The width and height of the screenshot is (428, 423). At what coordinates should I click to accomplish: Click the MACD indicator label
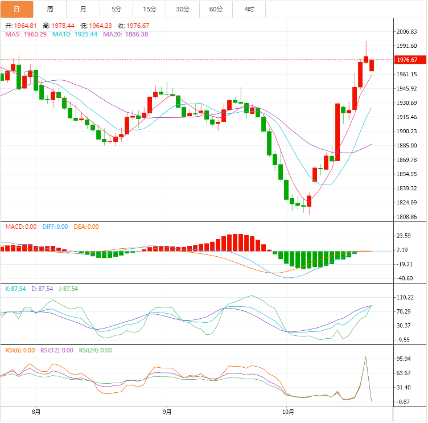[x=20, y=227]
